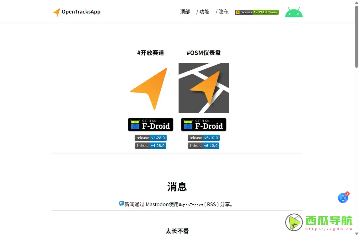Click the OSM Dashboard map arrow image
Screen dimensions: 359x236
204,88
